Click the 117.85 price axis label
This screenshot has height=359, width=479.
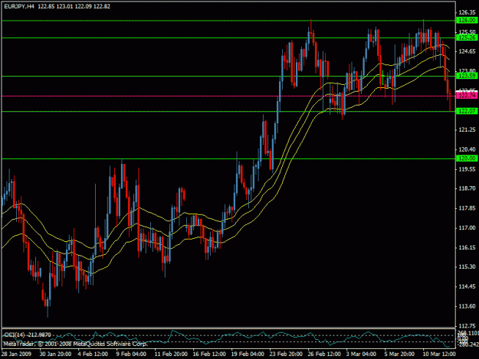tap(467, 208)
